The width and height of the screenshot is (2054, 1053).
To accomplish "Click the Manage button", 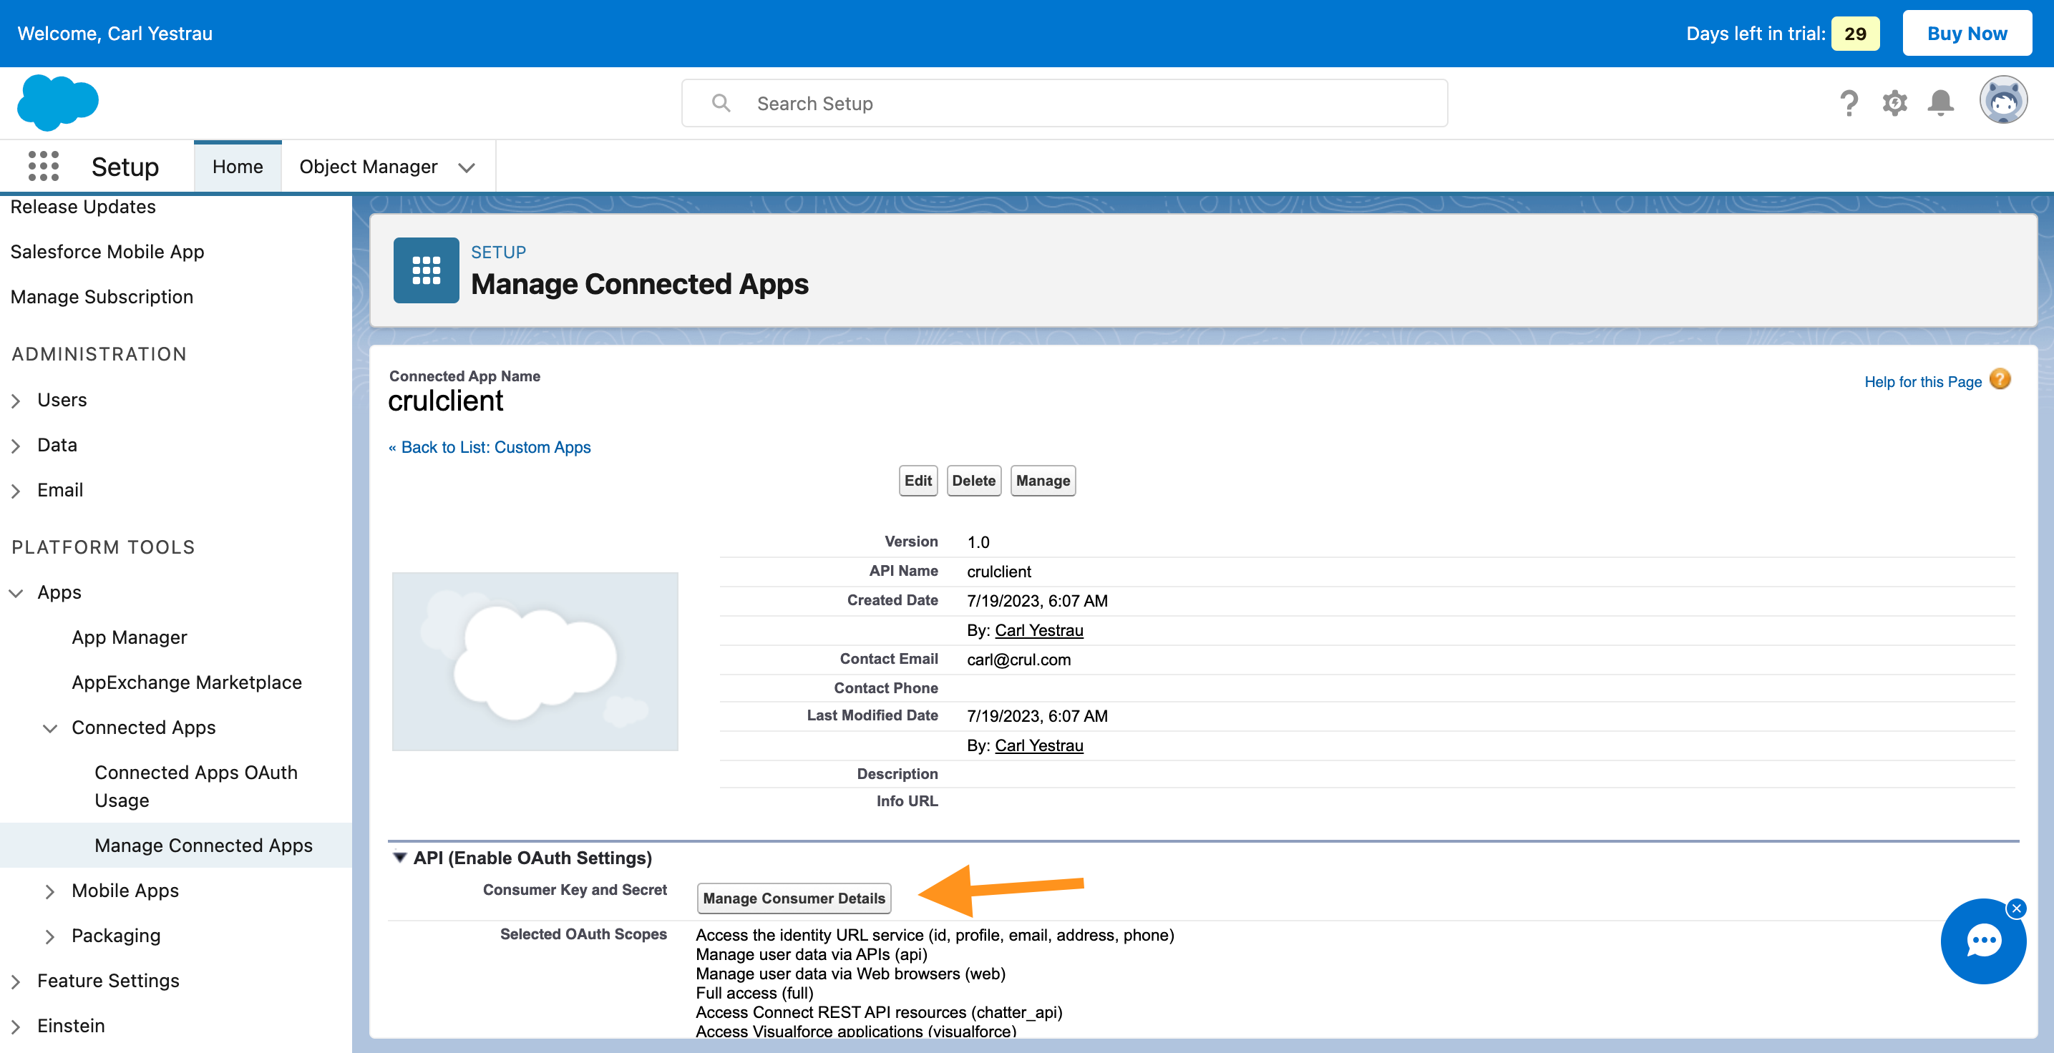I will [x=1043, y=480].
